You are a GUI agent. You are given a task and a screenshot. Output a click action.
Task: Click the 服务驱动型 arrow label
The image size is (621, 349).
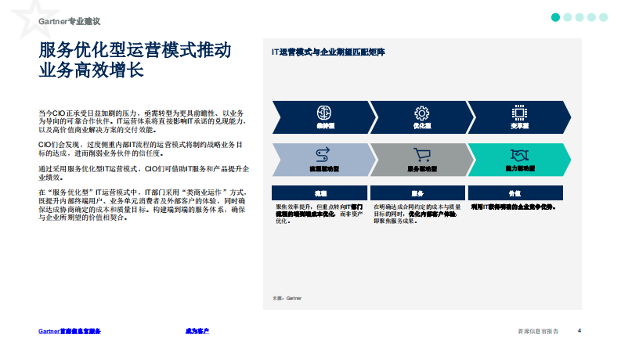coord(422,169)
